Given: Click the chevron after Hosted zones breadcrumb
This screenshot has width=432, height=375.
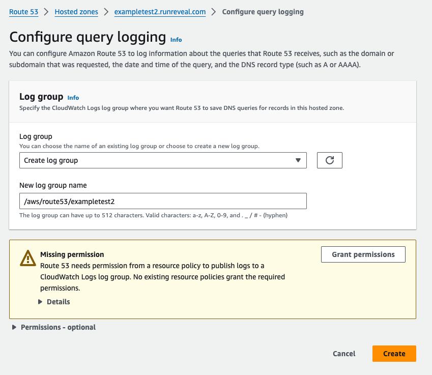Looking at the screenshot, I should [x=106, y=12].
